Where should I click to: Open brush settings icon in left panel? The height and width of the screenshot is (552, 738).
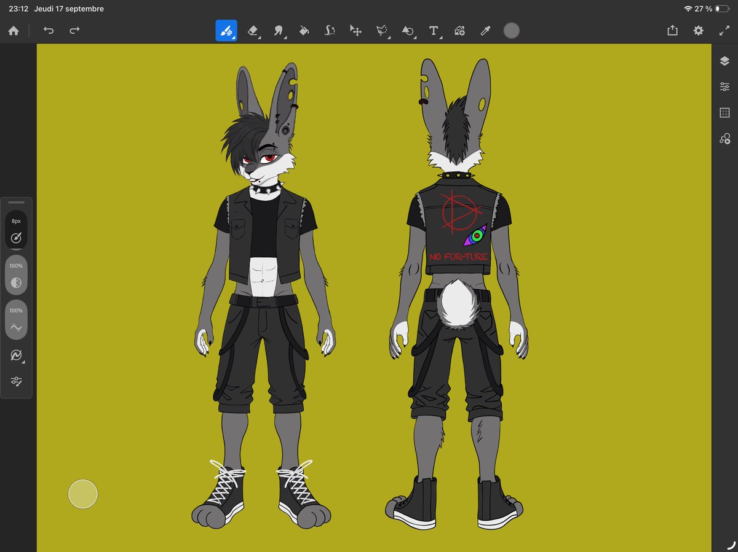pyautogui.click(x=17, y=382)
